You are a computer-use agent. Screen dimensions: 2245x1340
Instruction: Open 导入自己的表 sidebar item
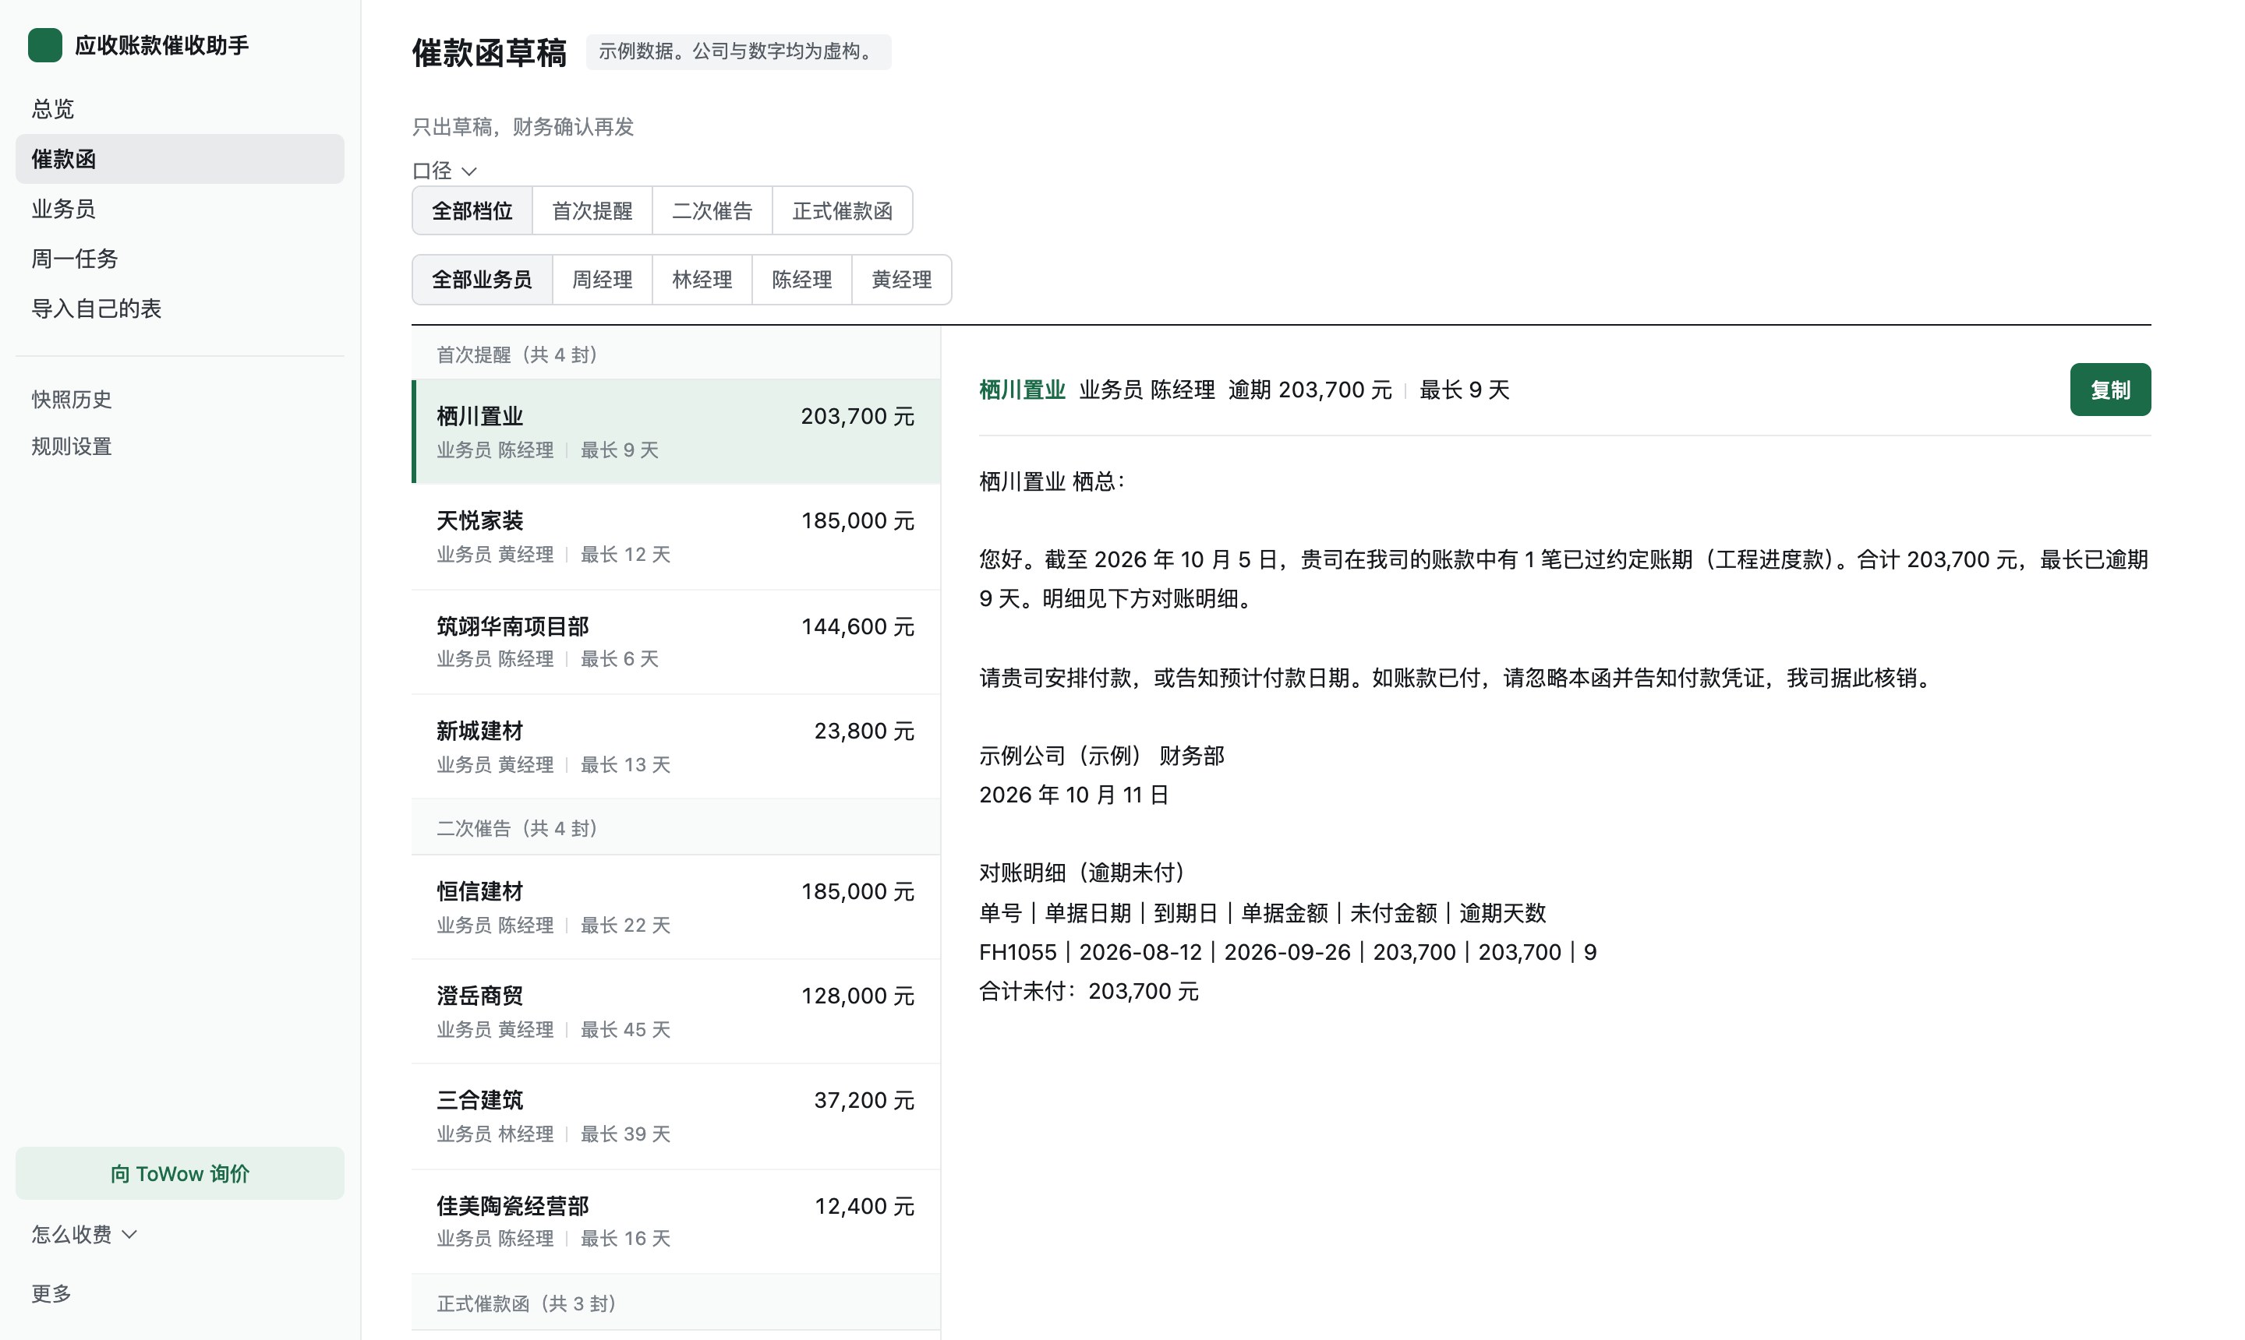[x=180, y=308]
